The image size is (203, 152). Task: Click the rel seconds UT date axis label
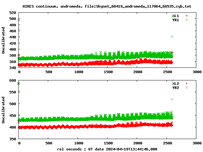107,149
